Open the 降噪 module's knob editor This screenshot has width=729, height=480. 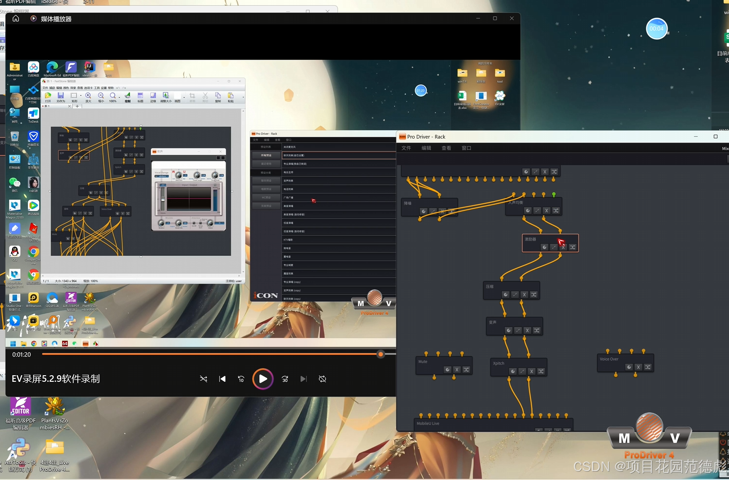423,211
